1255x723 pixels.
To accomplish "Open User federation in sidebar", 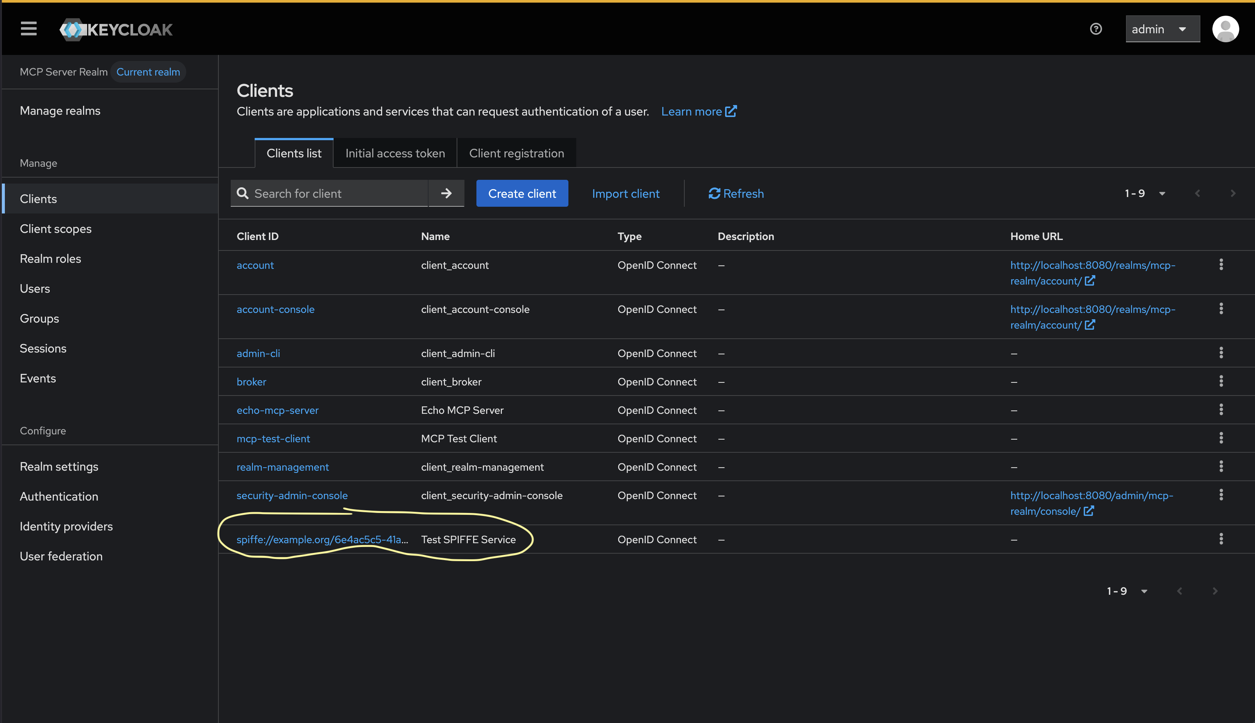I will pos(110,556).
